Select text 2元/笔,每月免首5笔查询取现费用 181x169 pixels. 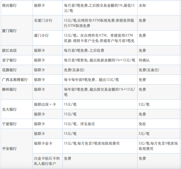[x=158, y=146]
